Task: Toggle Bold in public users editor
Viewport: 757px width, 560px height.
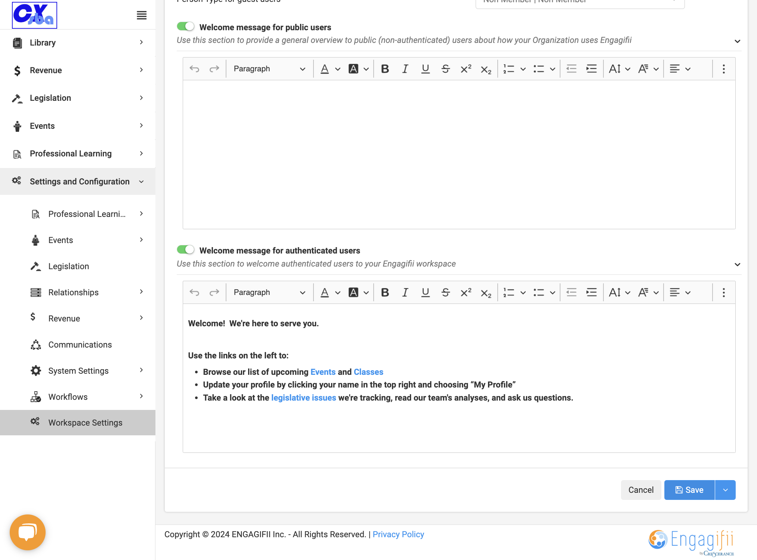Action: [x=385, y=69]
